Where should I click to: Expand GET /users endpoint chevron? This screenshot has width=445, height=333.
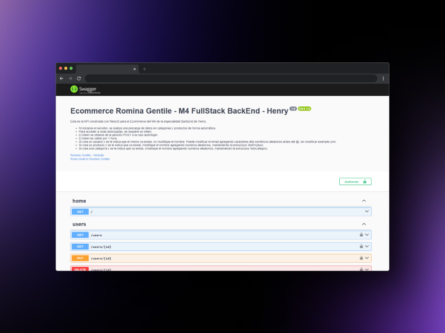367,235
